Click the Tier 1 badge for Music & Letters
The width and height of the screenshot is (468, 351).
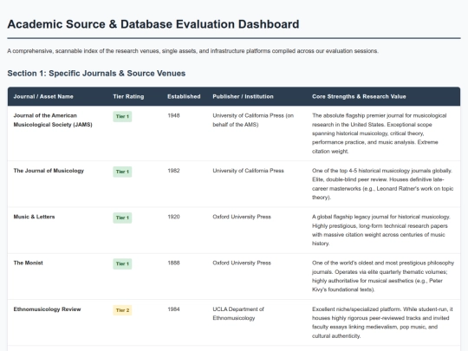pos(122,218)
